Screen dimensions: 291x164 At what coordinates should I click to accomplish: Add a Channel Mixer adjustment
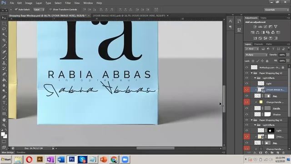tap(273, 32)
